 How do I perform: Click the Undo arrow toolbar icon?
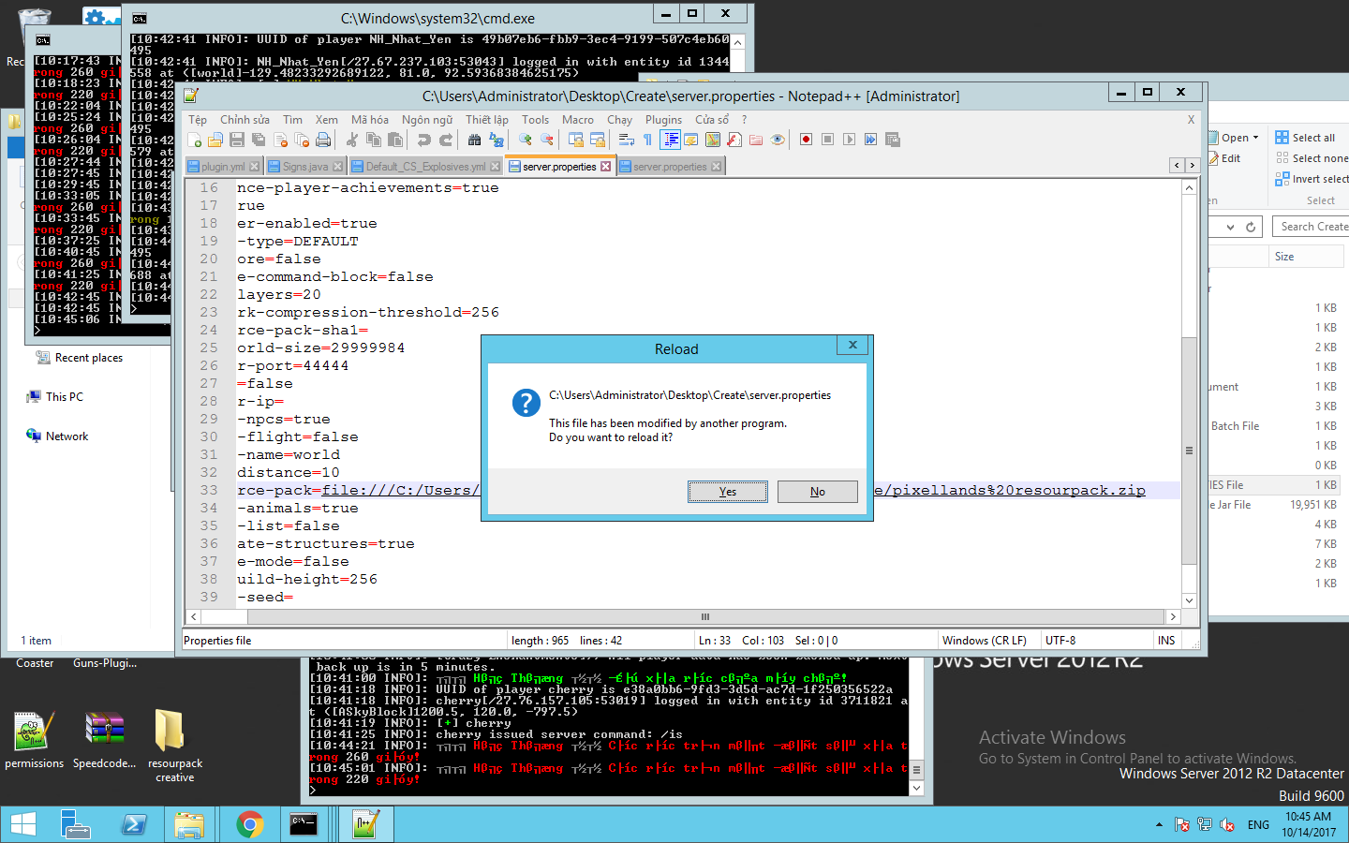[x=424, y=140]
